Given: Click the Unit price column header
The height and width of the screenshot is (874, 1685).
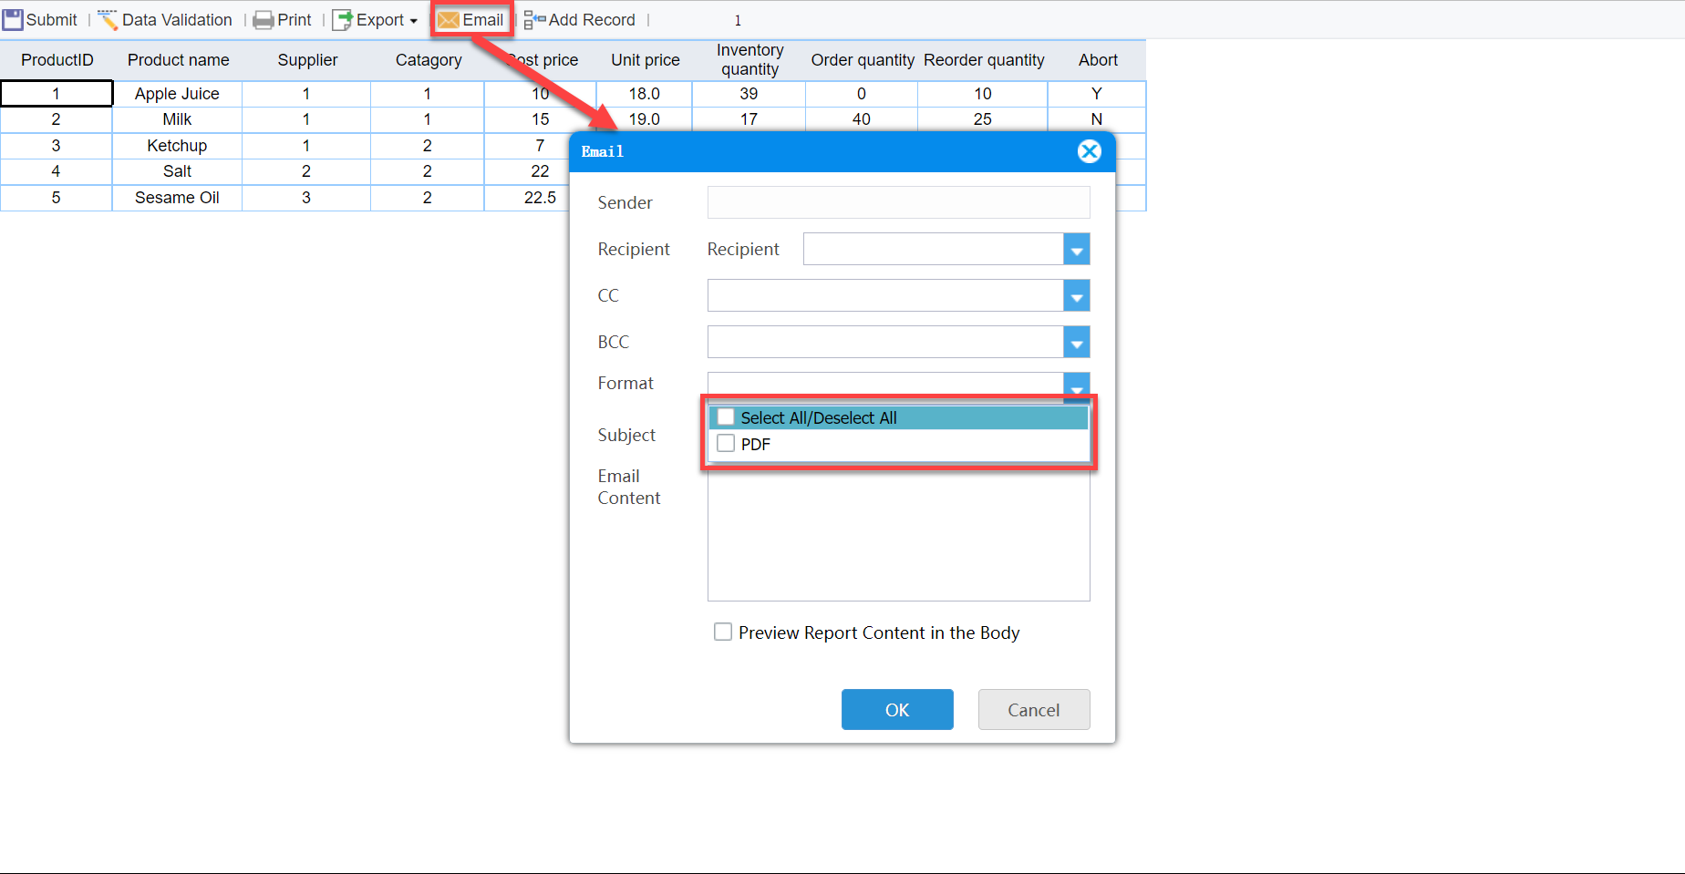Looking at the screenshot, I should tap(645, 60).
